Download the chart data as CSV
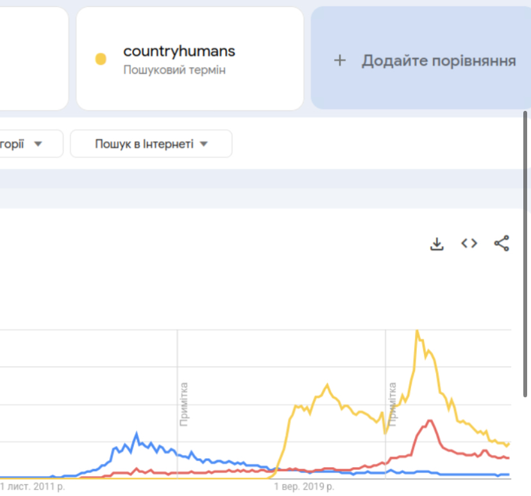The width and height of the screenshot is (531, 496). tap(437, 244)
